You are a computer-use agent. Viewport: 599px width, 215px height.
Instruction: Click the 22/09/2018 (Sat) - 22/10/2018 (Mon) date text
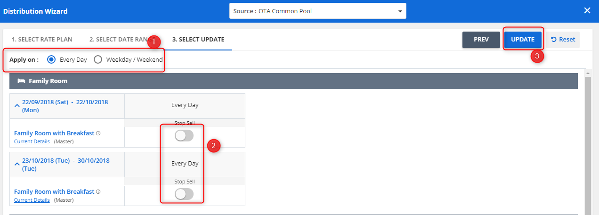65,107
